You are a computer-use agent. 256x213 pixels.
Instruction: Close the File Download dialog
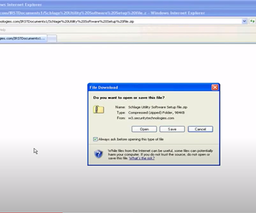[x=215, y=87]
